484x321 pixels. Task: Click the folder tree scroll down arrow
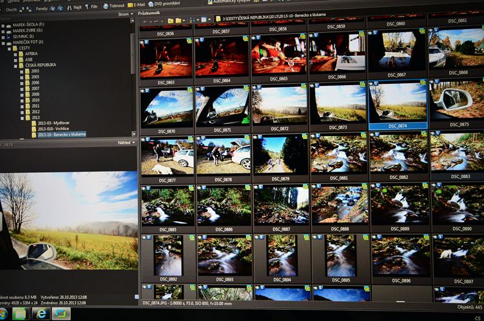coord(133,134)
